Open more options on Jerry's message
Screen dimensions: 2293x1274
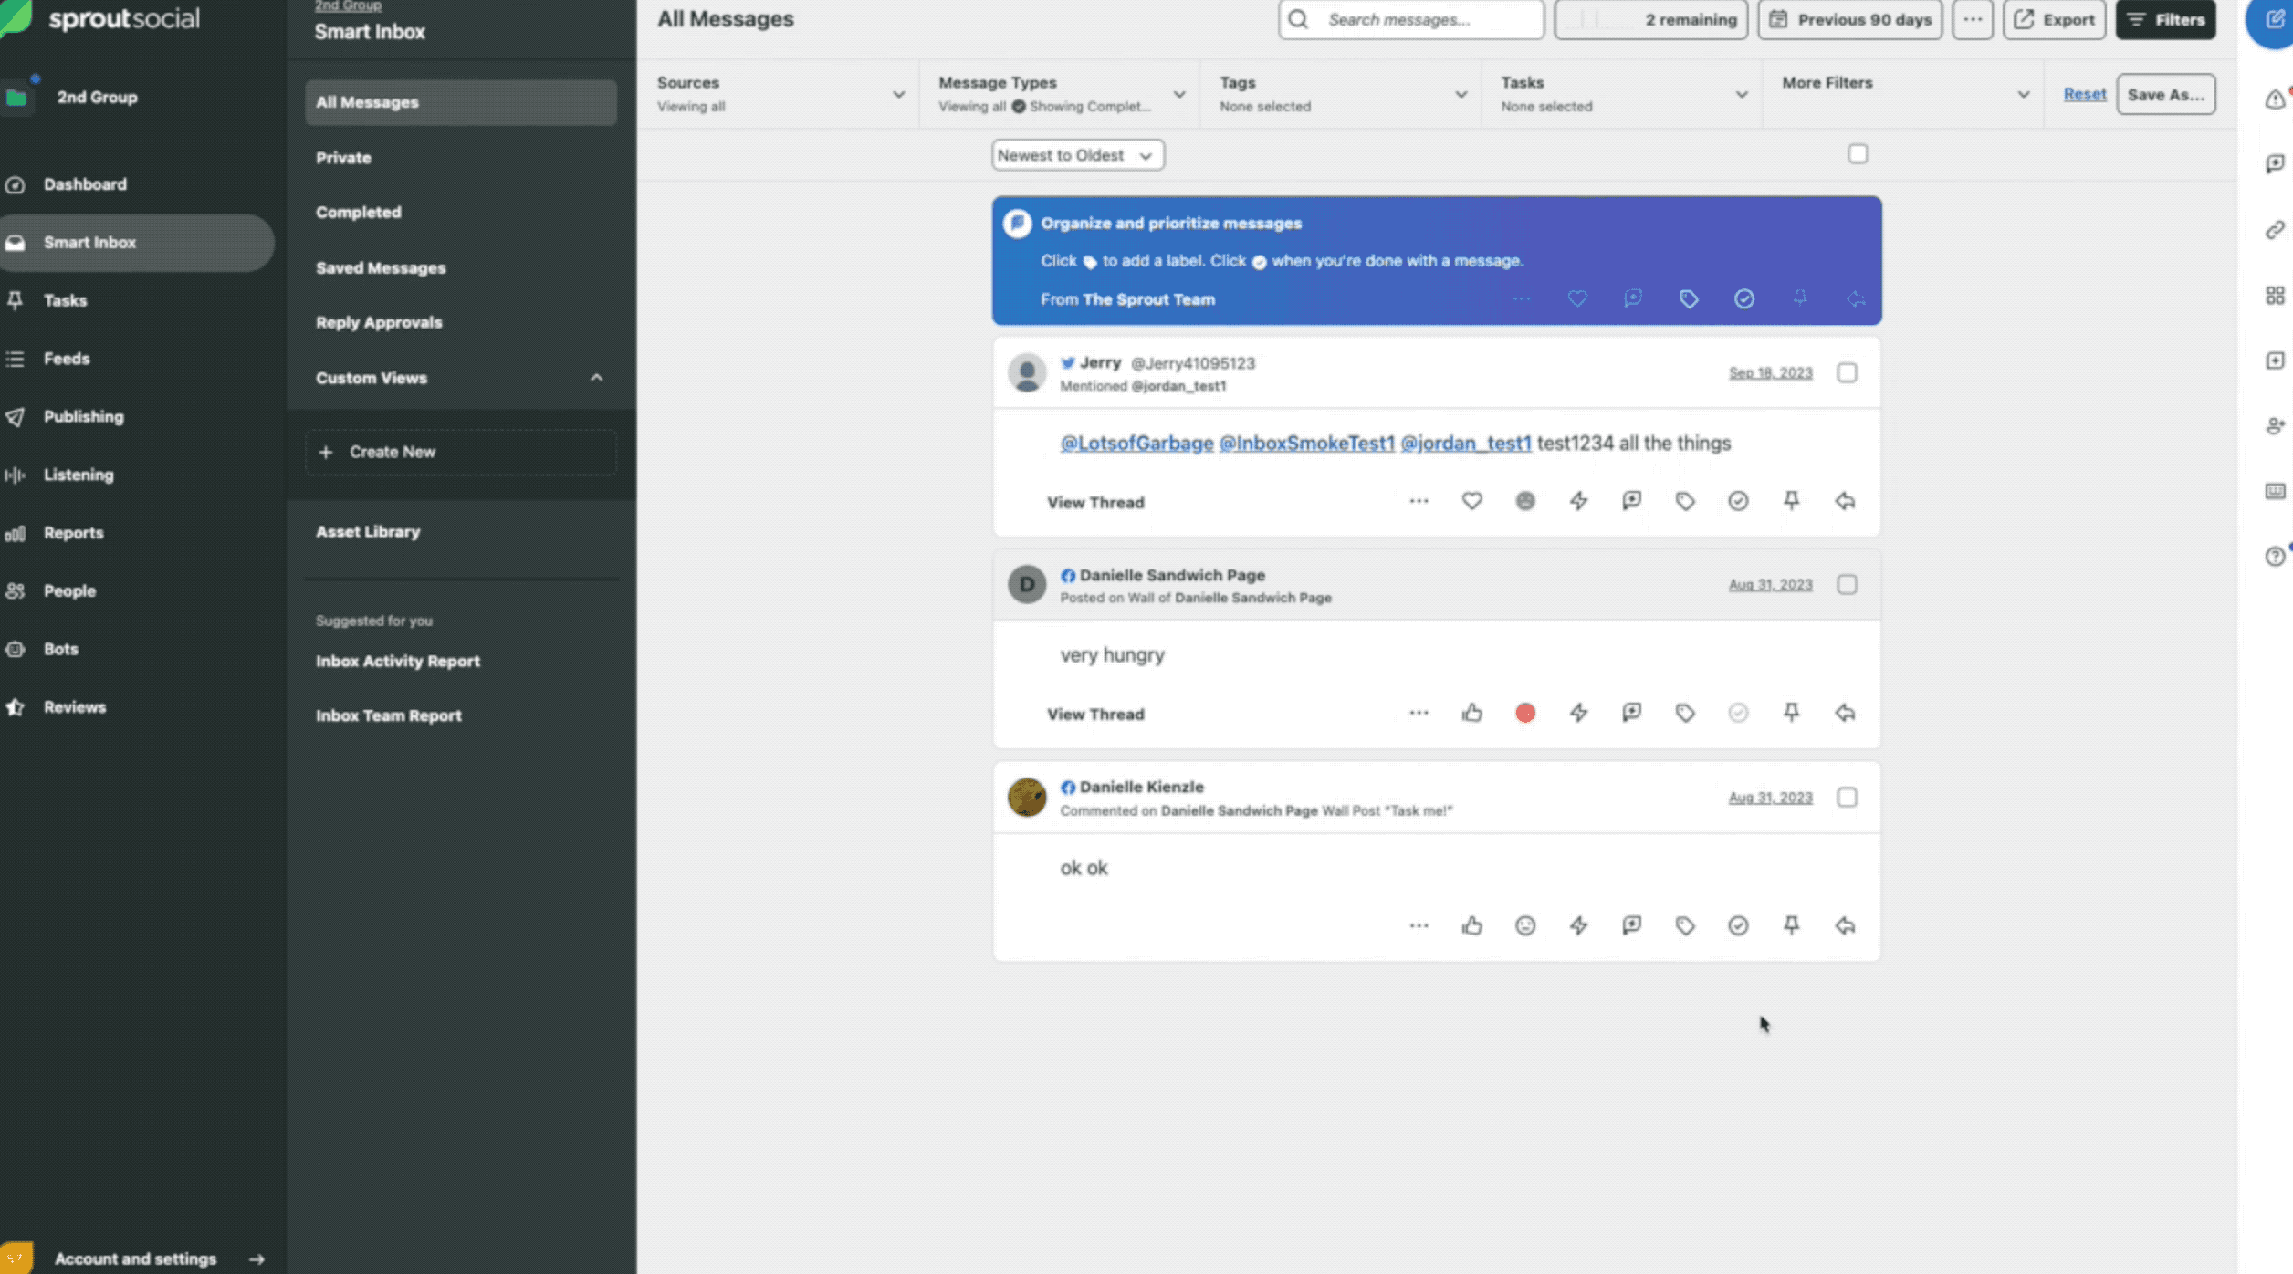pyautogui.click(x=1419, y=501)
